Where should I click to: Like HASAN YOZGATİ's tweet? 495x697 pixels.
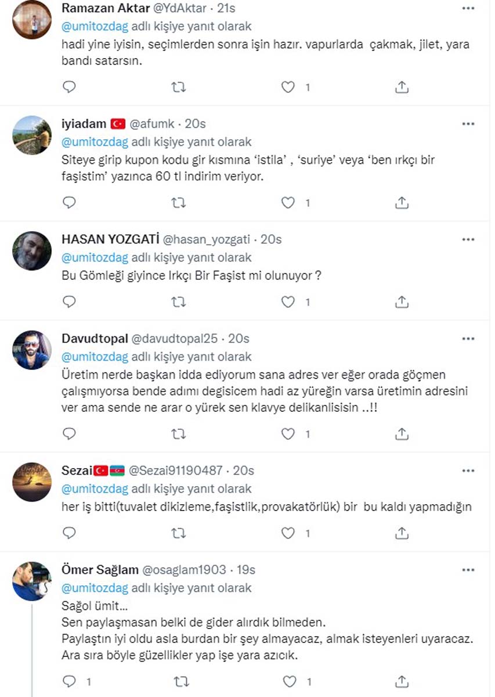(288, 301)
